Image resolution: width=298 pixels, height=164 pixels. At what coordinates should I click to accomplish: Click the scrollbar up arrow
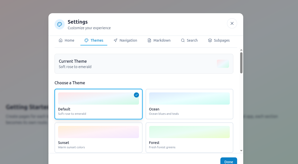click(x=241, y=50)
